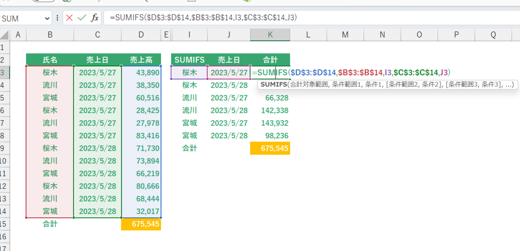Select the cell containing 80,666

coord(141,186)
